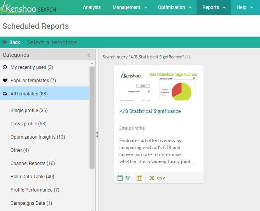
Task: Click the Search query results heading
Action: [x=146, y=57]
